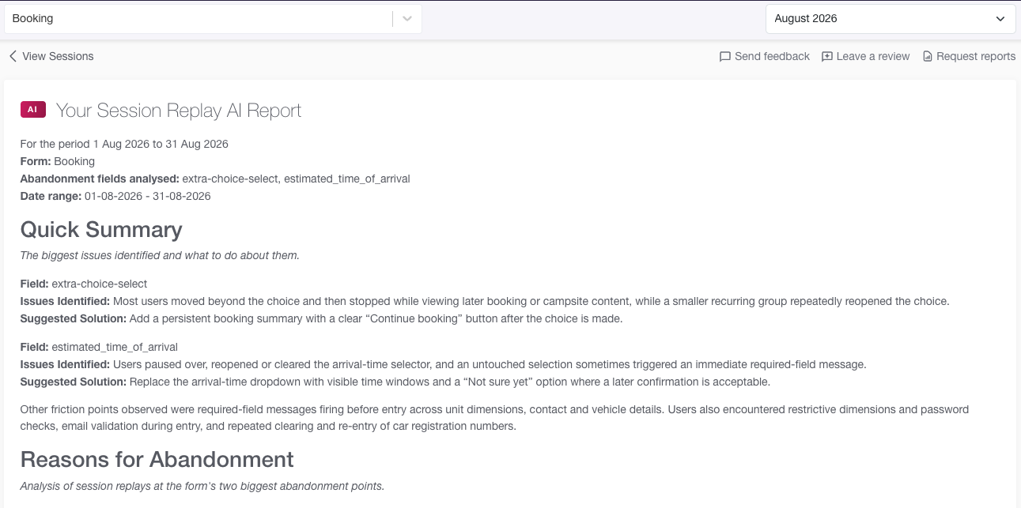Click the 'Field: extra-choice-select' line
The image size is (1021, 508).
[84, 283]
